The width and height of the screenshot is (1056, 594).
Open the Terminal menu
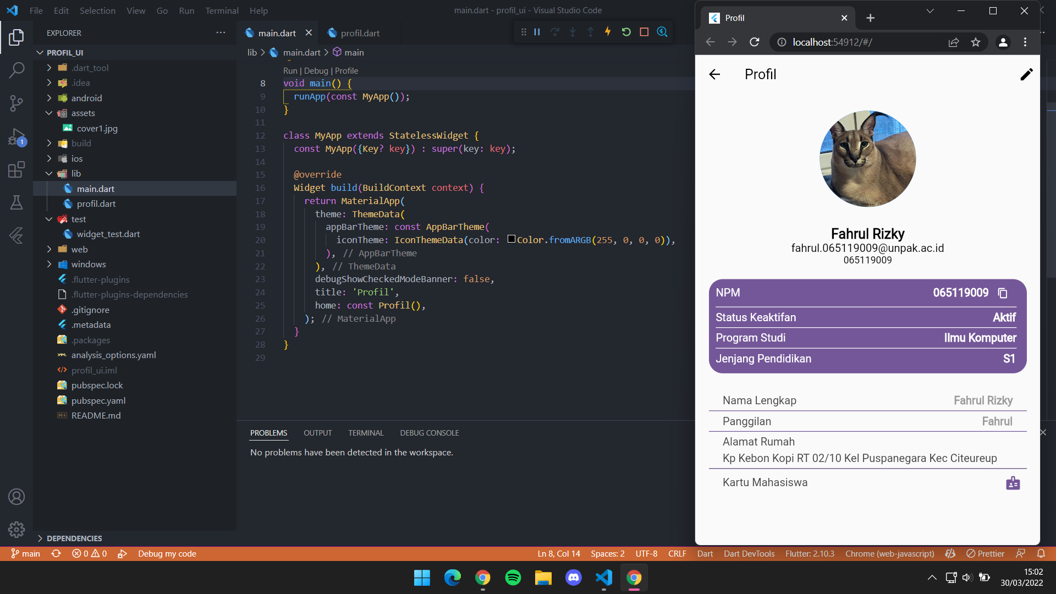click(x=222, y=10)
